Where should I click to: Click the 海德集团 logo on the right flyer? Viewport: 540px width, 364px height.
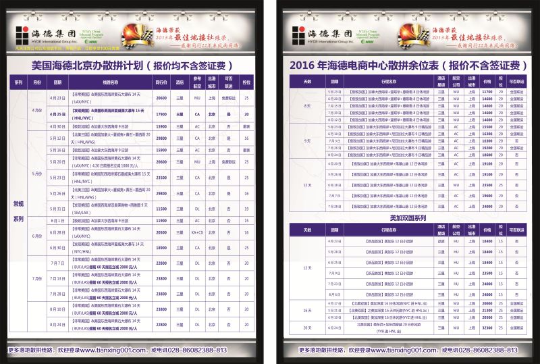323,35
